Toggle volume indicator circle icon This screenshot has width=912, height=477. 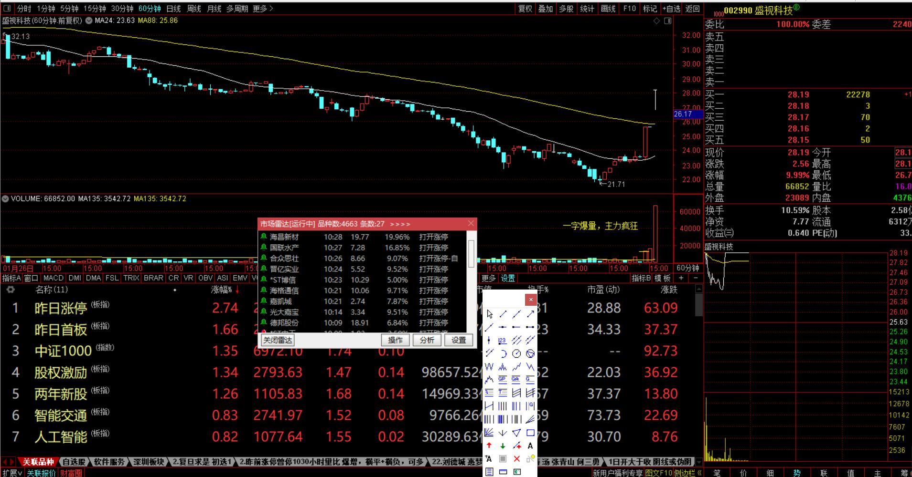point(5,198)
